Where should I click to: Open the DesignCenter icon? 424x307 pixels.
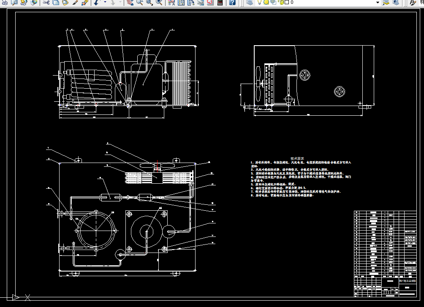pos(181,2)
